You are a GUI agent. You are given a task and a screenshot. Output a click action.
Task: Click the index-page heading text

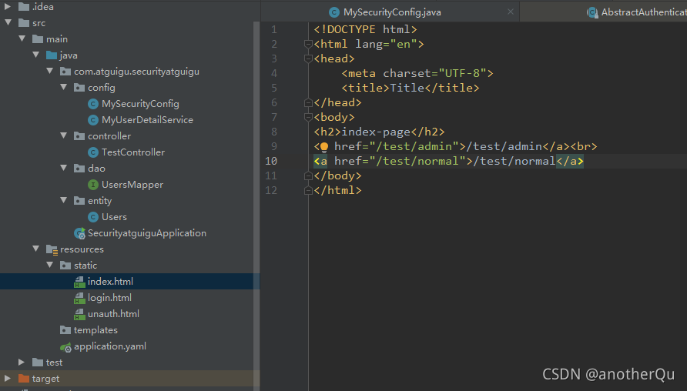[x=376, y=132]
